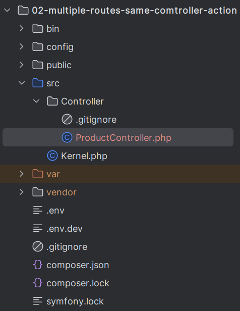240x311 pixels.
Task: Click the curly braces icon of composer.json
Action: pyautogui.click(x=38, y=265)
